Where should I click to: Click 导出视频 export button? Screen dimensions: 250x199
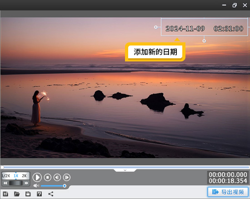coord(228,192)
